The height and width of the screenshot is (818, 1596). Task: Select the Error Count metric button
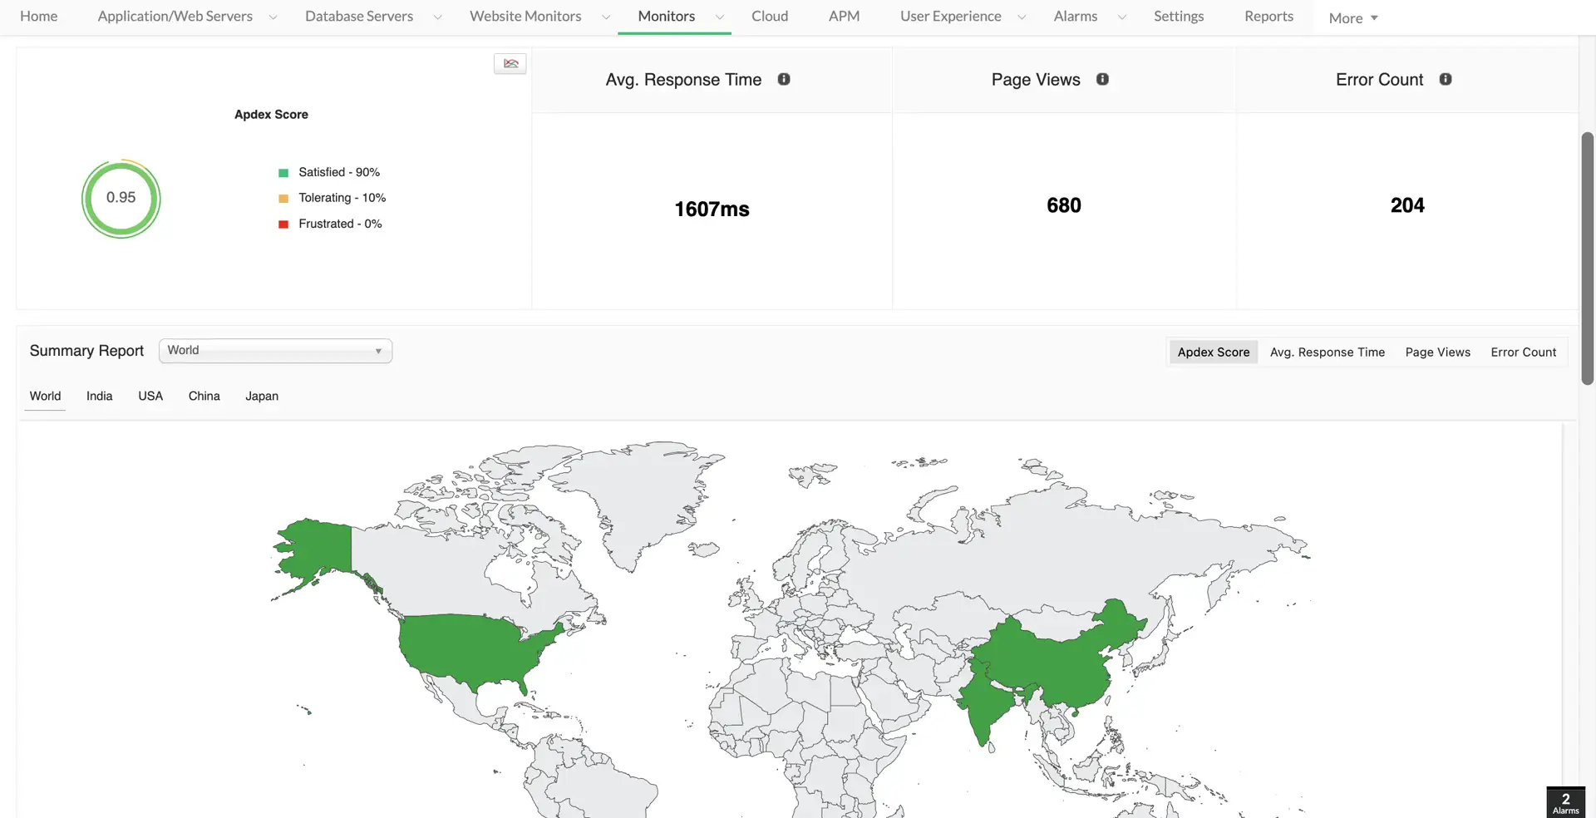pyautogui.click(x=1524, y=352)
